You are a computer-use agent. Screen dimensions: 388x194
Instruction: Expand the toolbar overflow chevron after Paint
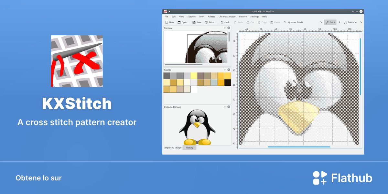[x=339, y=22]
